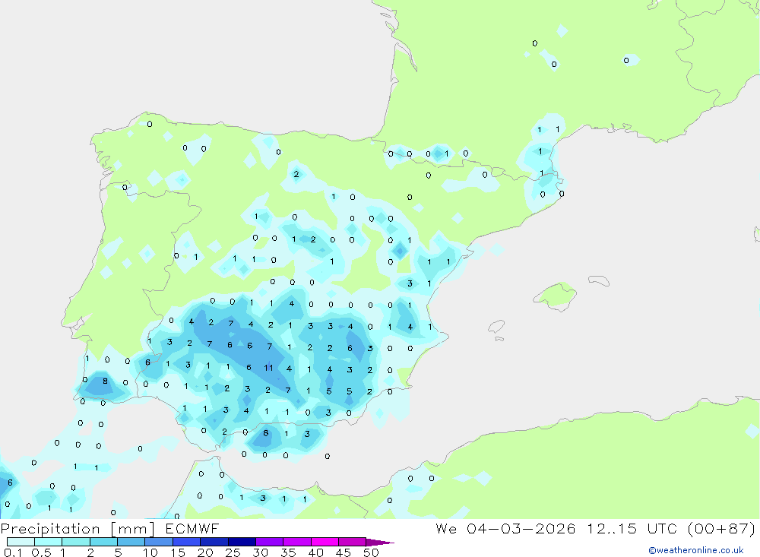This screenshot has width=760, height=557.
Task: Open the weatheronline.co.uk copyright link
Action: coord(696,550)
